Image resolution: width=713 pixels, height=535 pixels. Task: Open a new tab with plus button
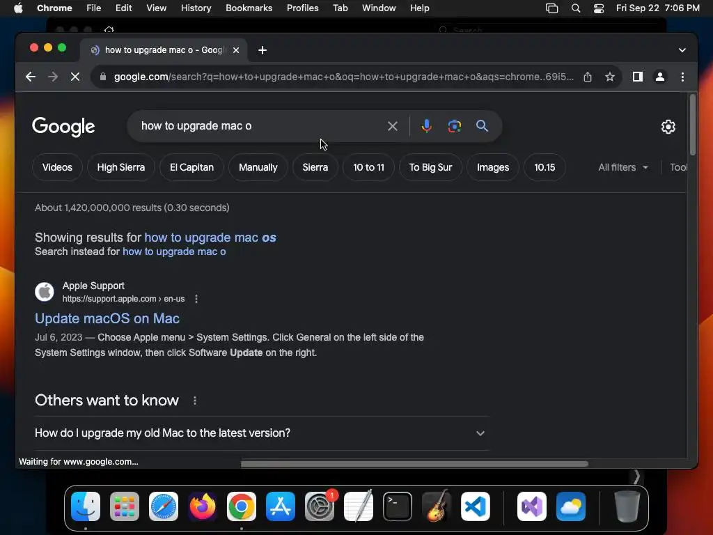263,50
